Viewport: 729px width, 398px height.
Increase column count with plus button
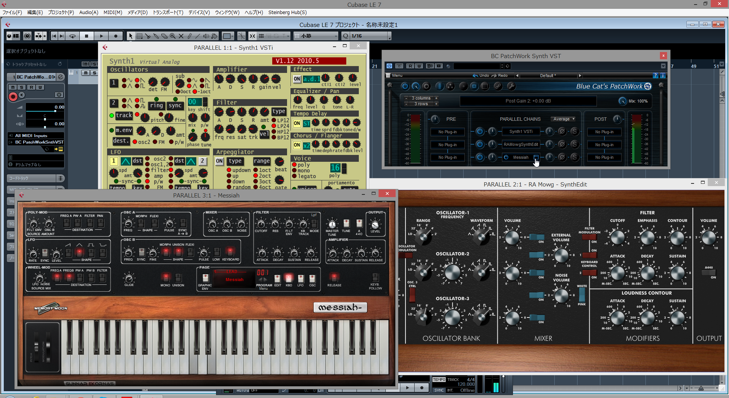click(x=436, y=98)
